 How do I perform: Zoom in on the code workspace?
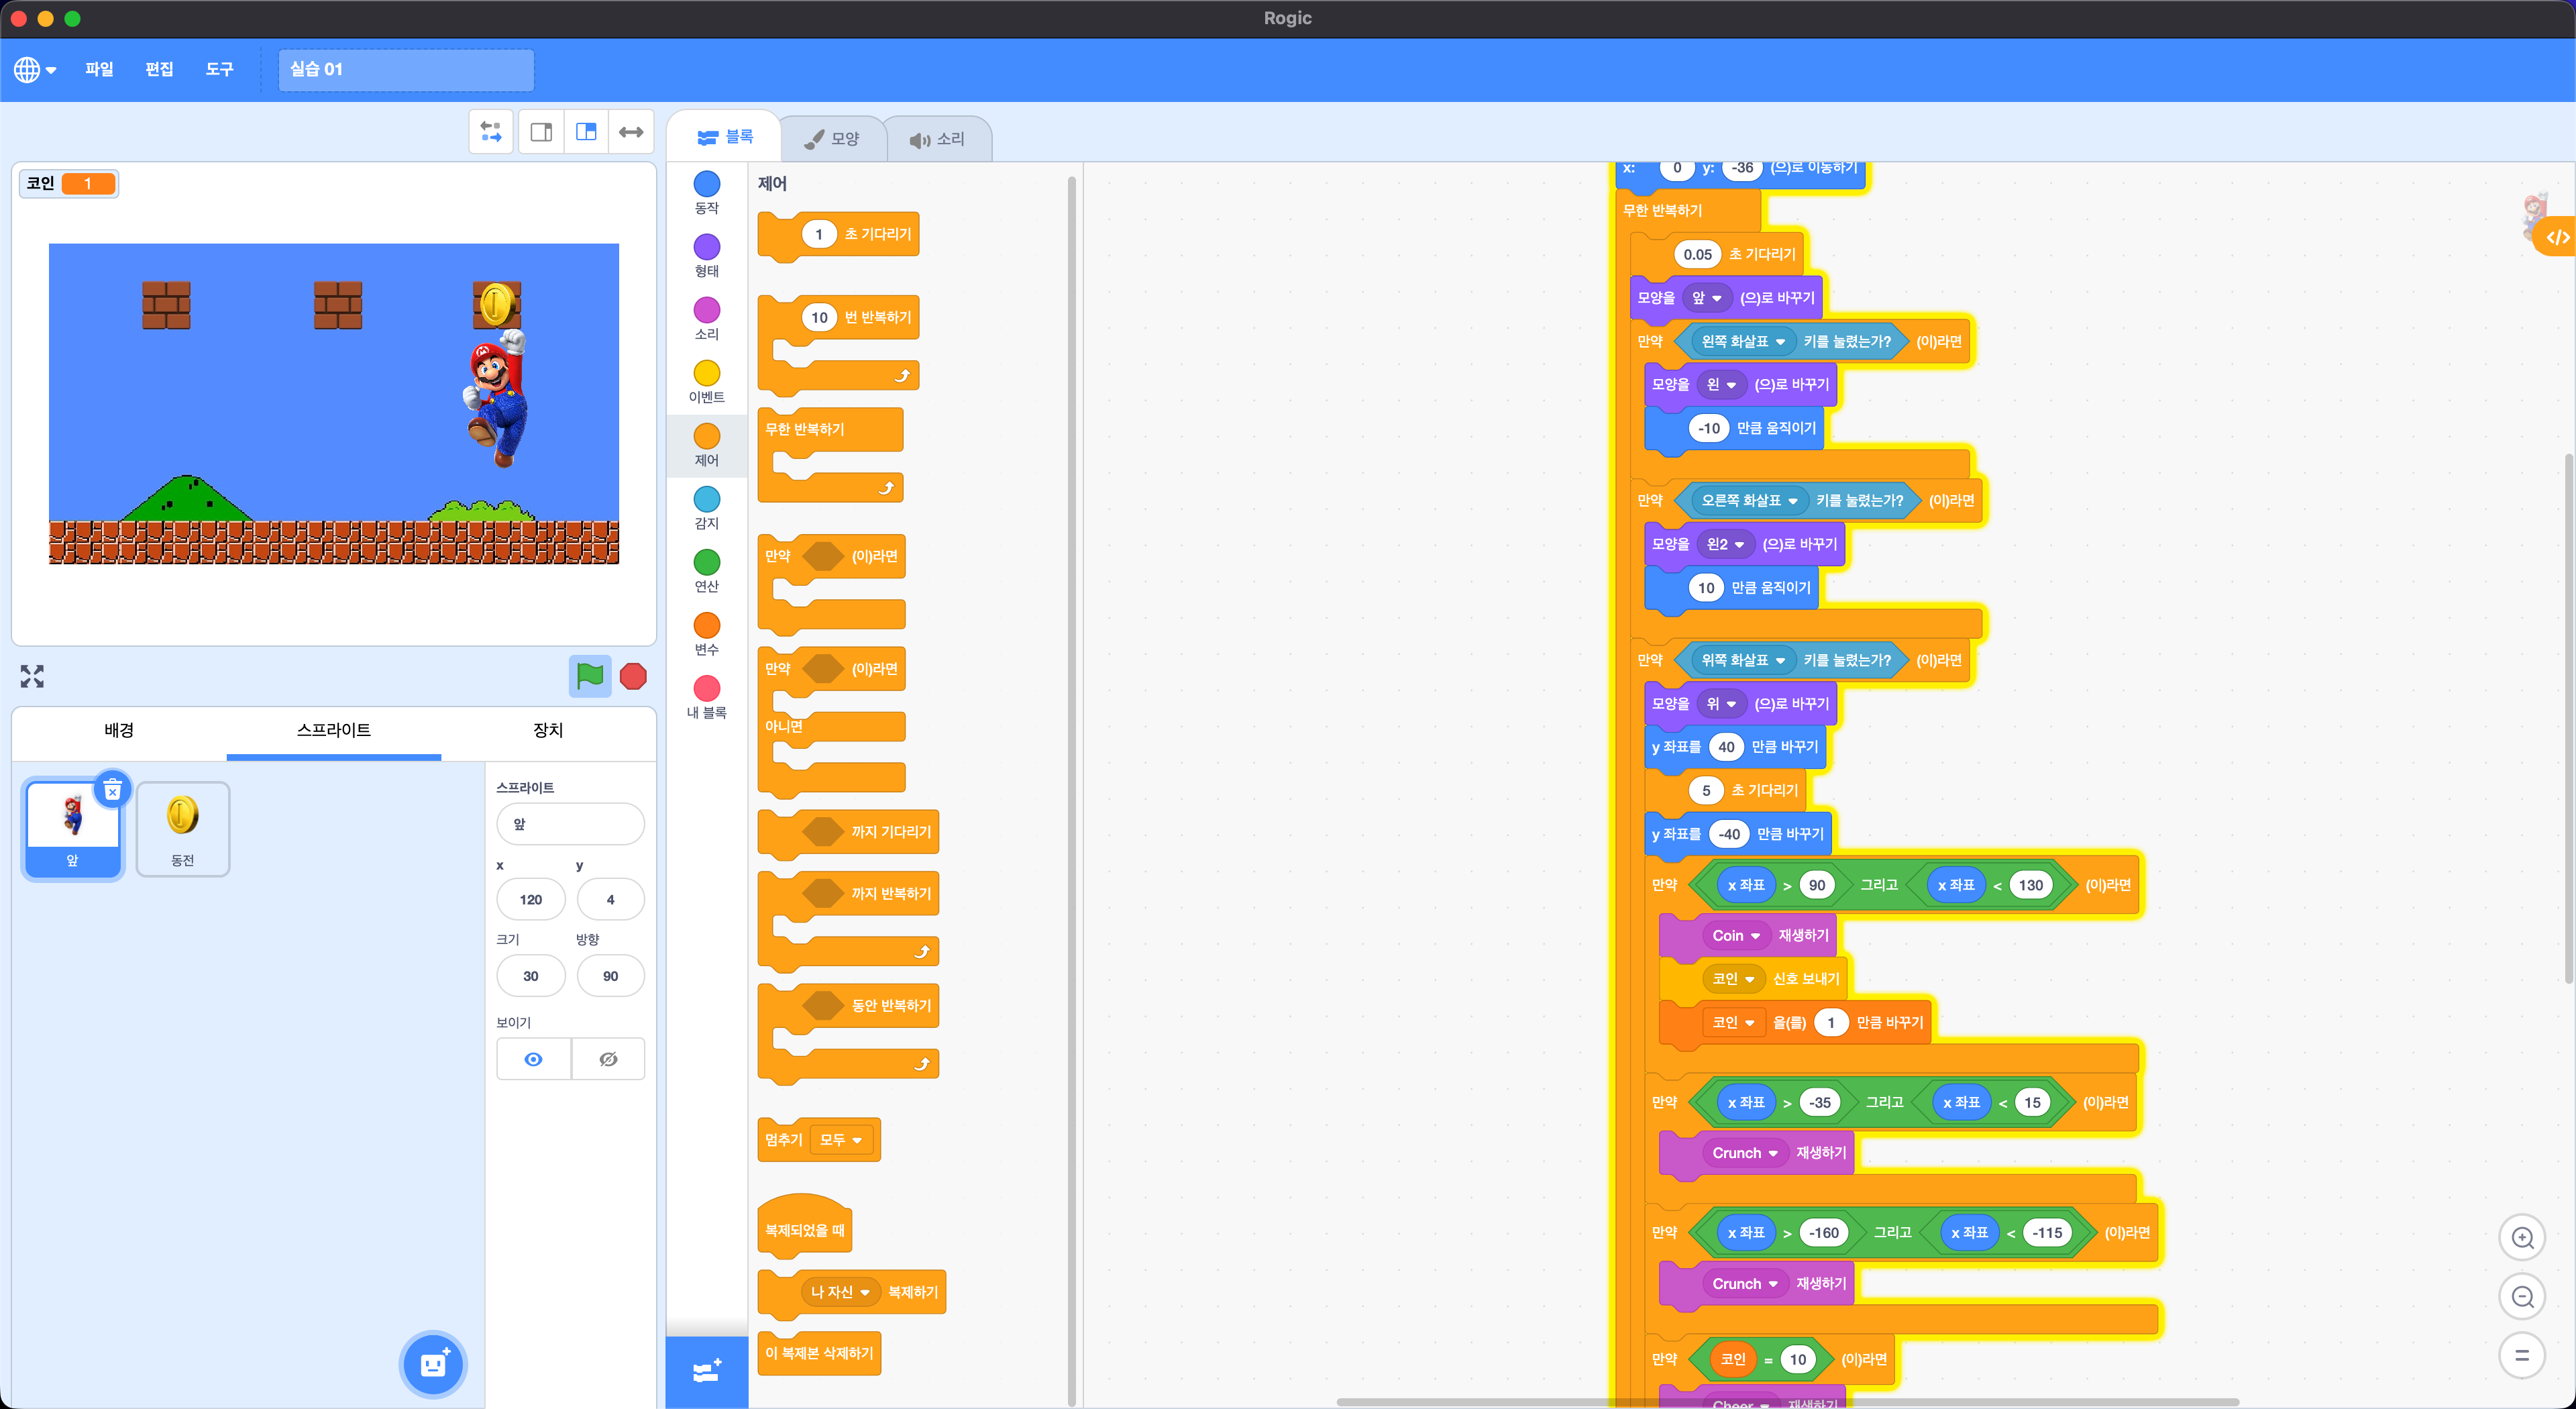2521,1238
